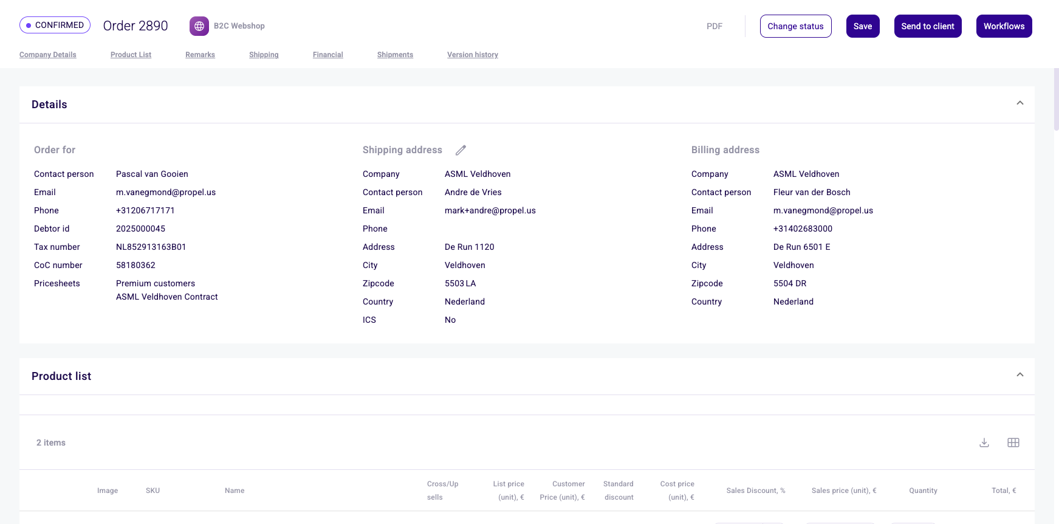Open the Version history tab
This screenshot has width=1059, height=524.
(x=472, y=55)
